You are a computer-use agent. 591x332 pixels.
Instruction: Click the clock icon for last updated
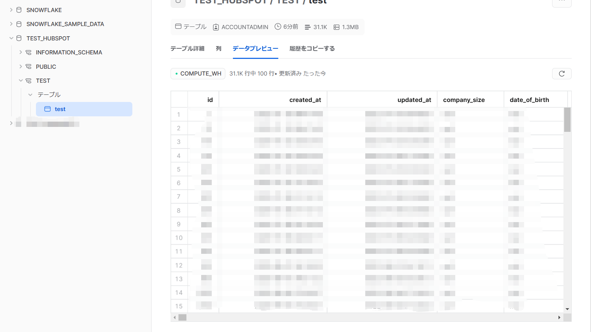click(278, 27)
